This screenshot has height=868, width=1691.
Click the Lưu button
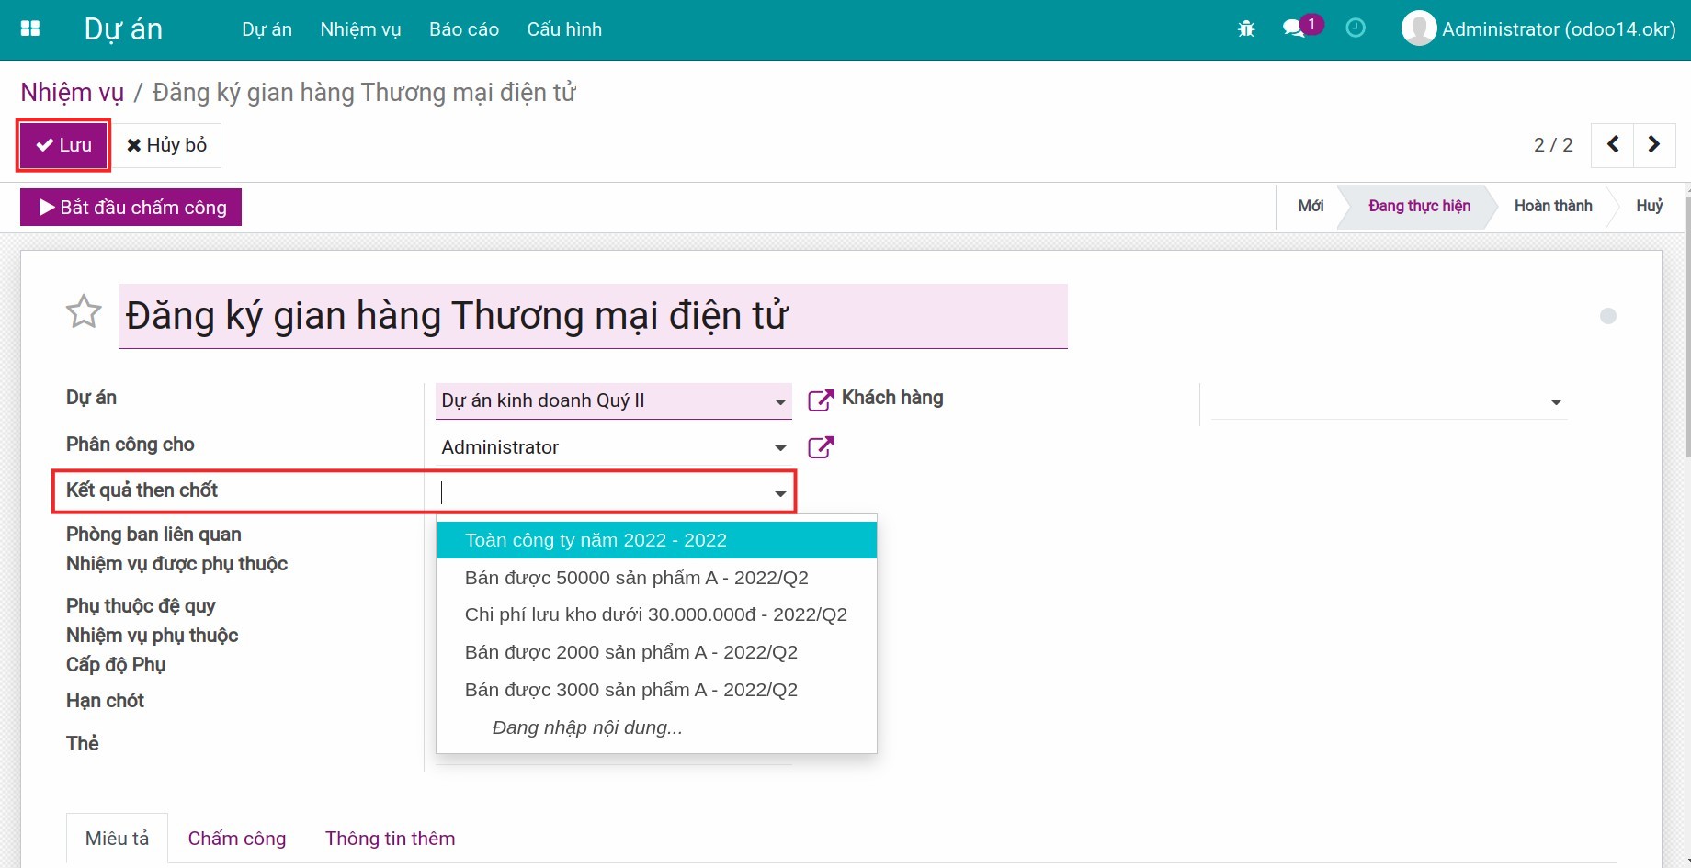(x=62, y=144)
